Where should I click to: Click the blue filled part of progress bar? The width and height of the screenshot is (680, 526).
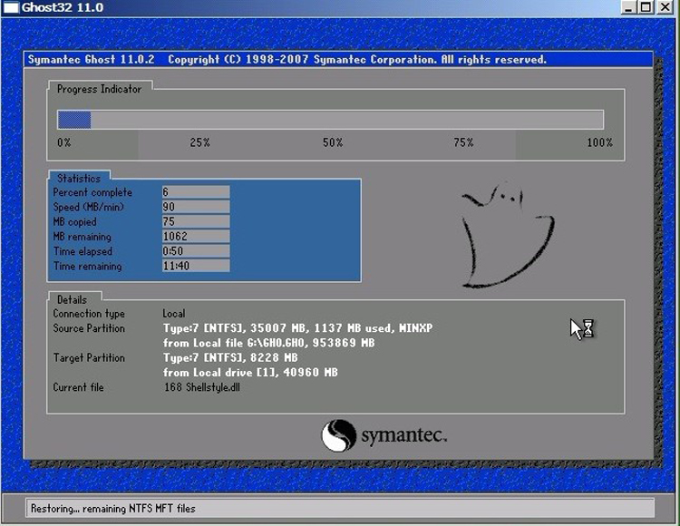coord(73,120)
